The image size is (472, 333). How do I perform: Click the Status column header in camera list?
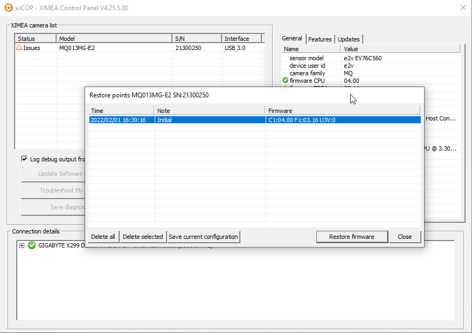point(36,39)
